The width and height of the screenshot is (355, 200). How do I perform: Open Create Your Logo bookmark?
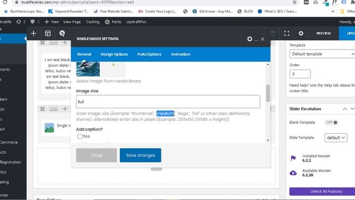(x=157, y=11)
